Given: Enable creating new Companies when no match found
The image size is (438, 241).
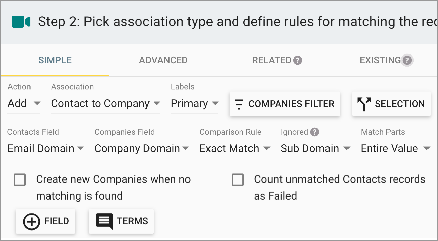Looking at the screenshot, I should tap(20, 180).
